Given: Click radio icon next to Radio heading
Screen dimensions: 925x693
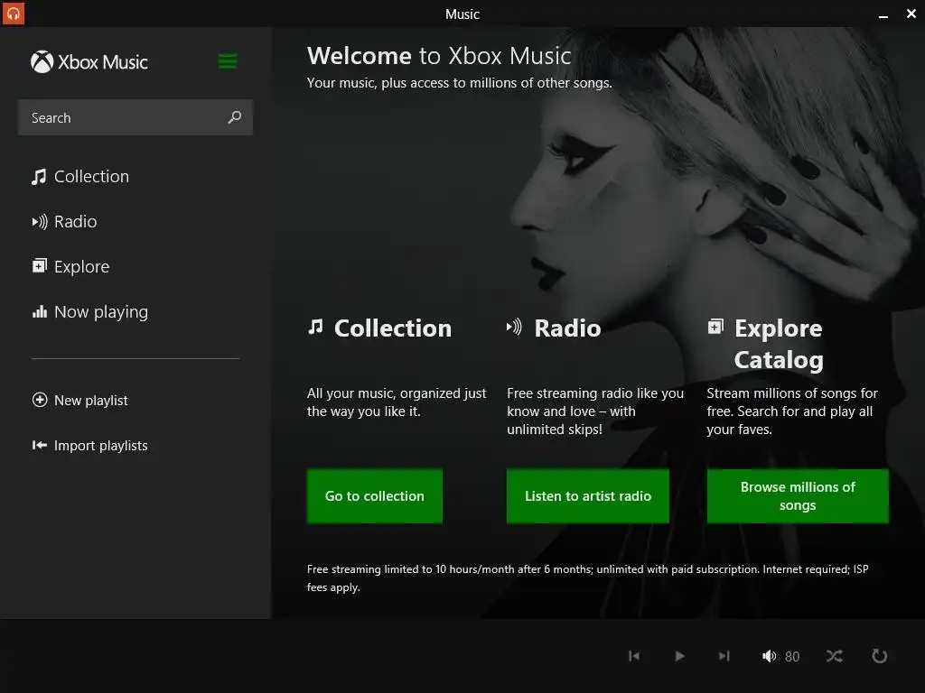Looking at the screenshot, I should click(514, 327).
